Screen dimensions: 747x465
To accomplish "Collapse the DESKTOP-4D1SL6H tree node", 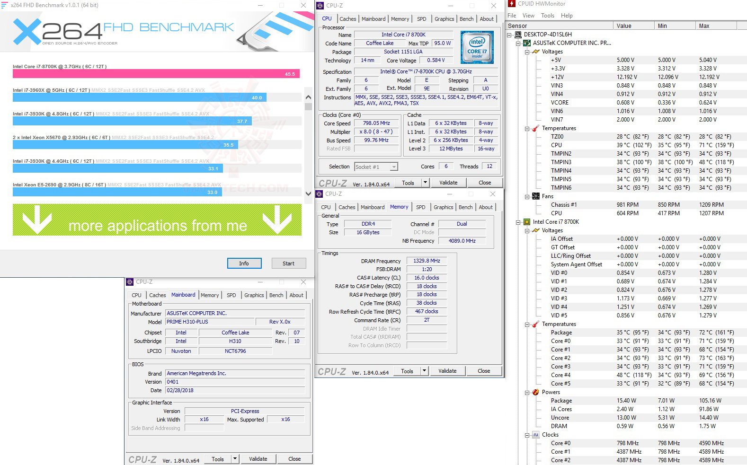I will (509, 35).
